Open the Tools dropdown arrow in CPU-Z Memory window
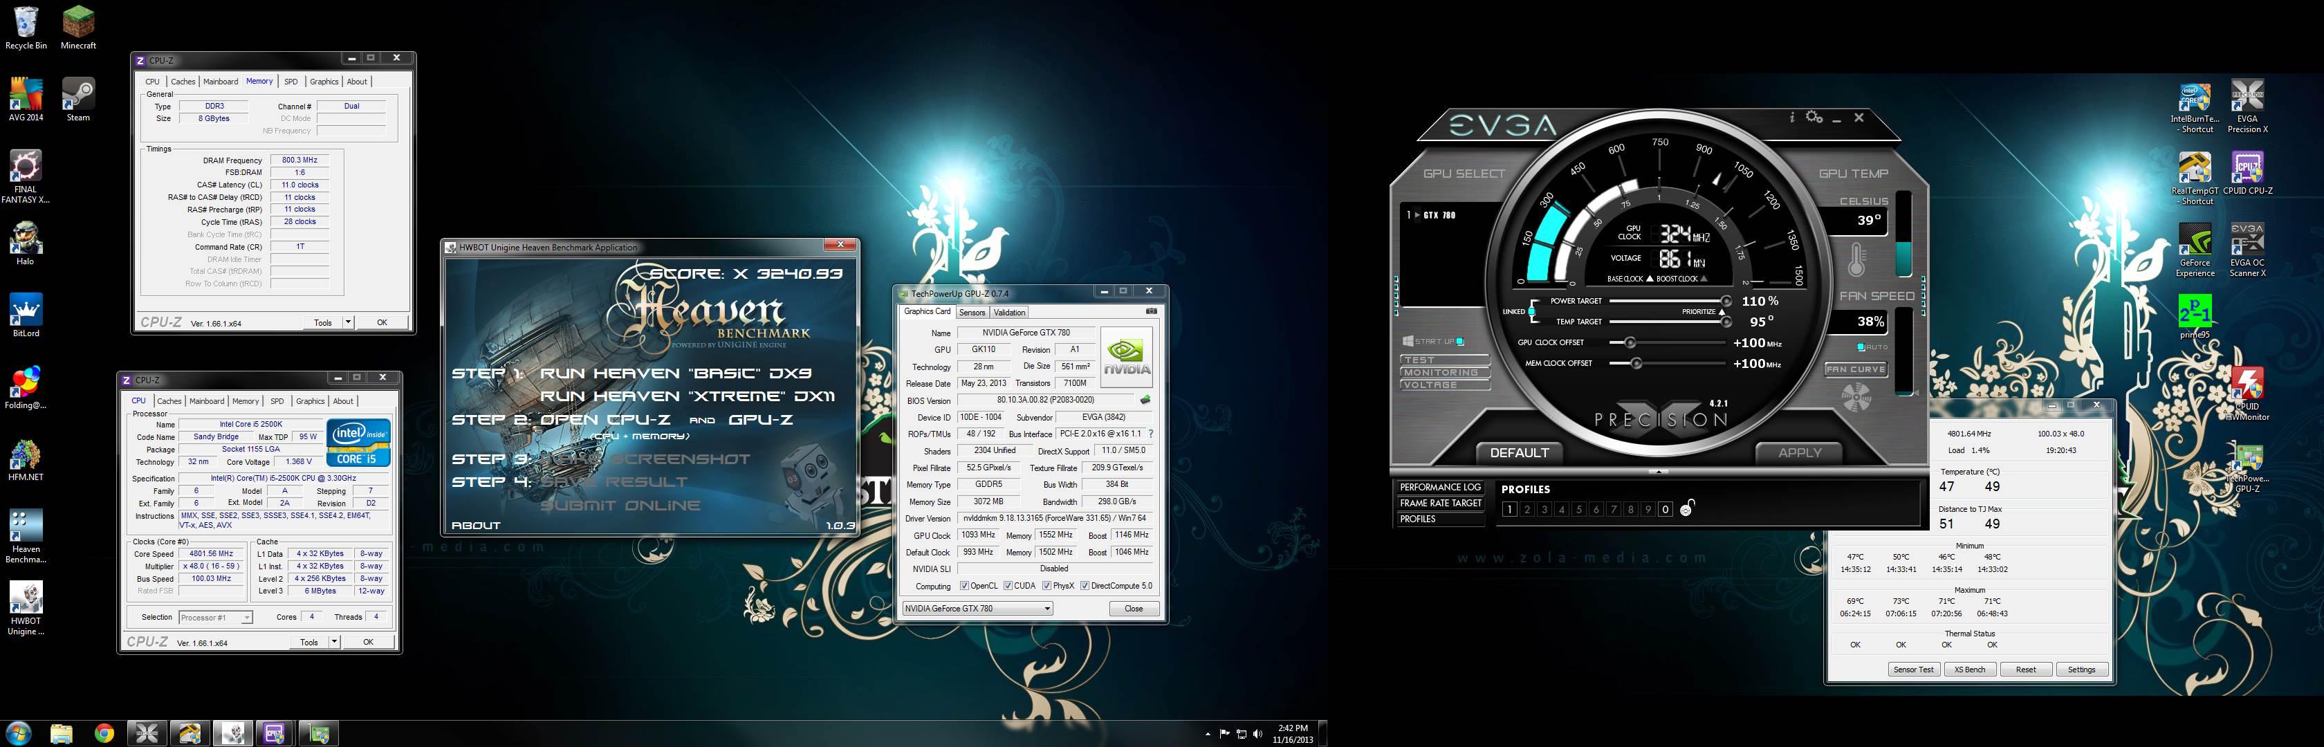Image resolution: width=2324 pixels, height=747 pixels. coord(348,322)
